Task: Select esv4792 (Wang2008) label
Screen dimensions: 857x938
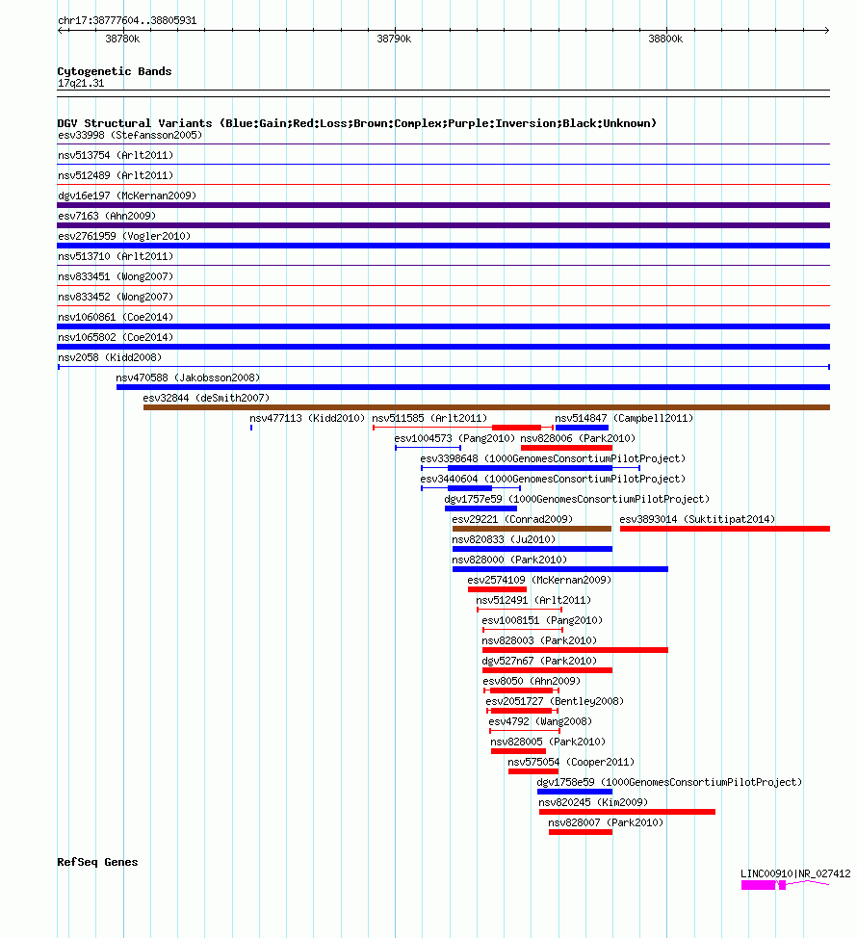Action: pos(540,722)
